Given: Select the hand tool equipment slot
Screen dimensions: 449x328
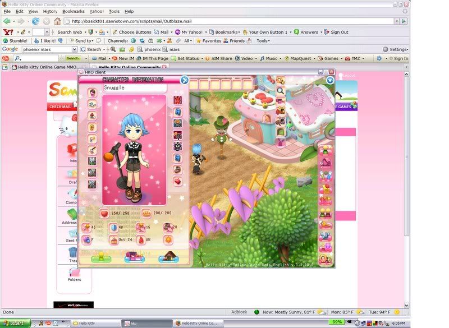Looking at the screenshot, I should [92, 150].
